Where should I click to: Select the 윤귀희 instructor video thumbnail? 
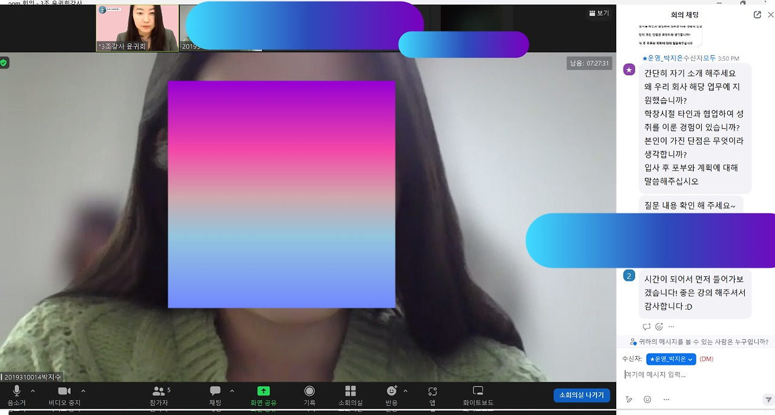pyautogui.click(x=137, y=28)
